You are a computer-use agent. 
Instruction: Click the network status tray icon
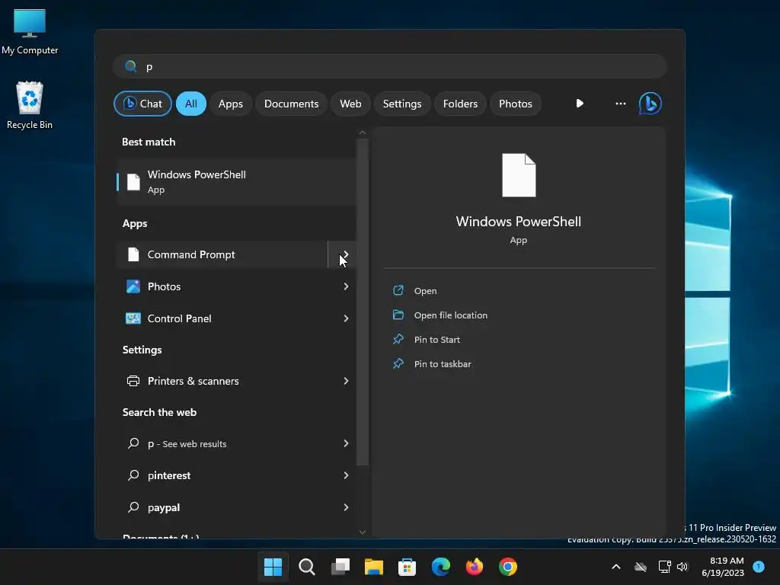(x=664, y=567)
